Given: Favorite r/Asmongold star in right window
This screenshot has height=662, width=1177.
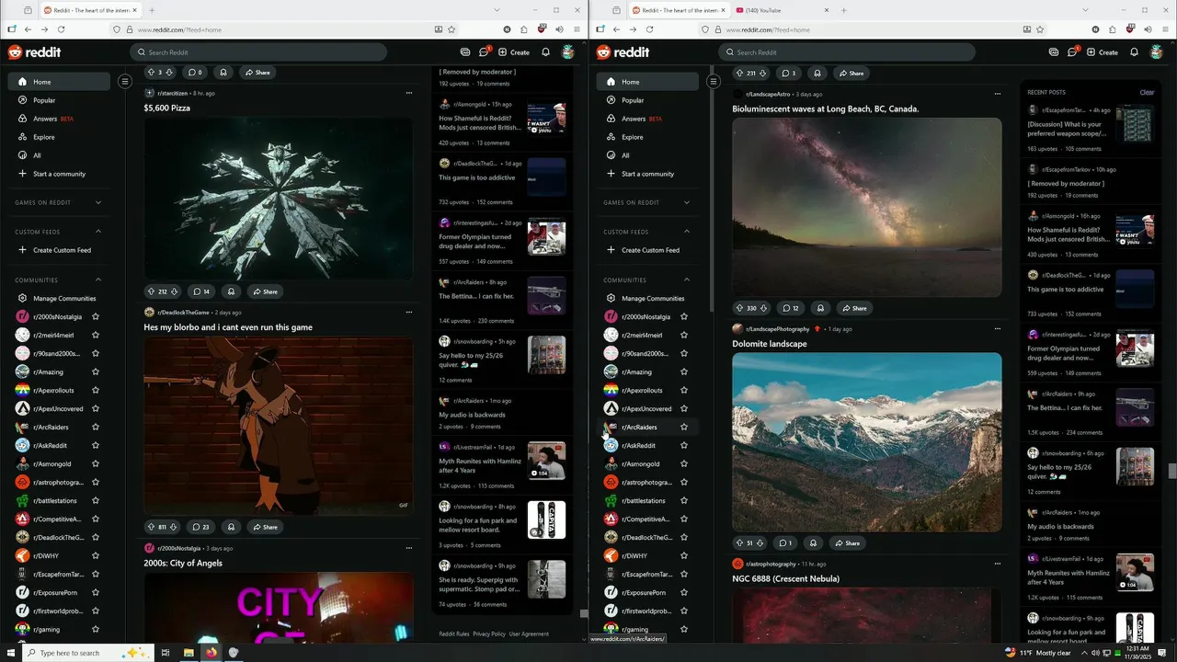Looking at the screenshot, I should [684, 463].
